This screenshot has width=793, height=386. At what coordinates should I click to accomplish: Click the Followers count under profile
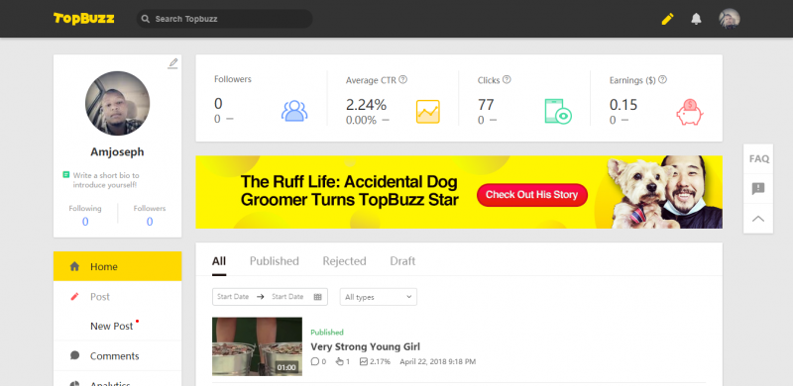[150, 222]
